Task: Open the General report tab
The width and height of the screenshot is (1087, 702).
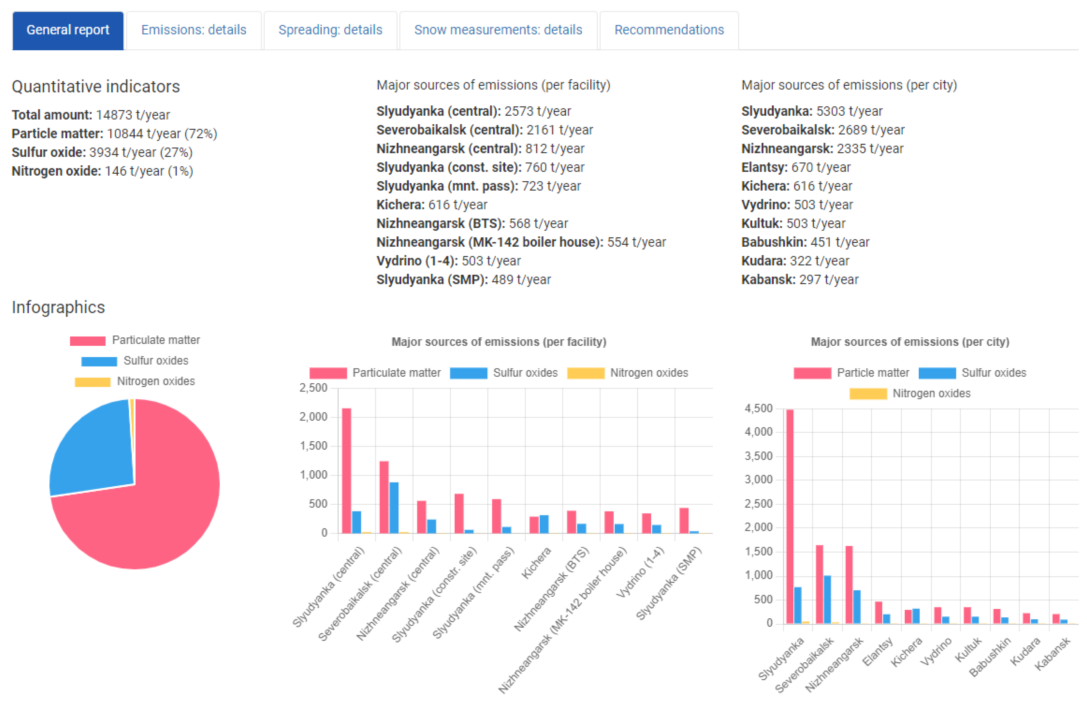Action: (68, 30)
